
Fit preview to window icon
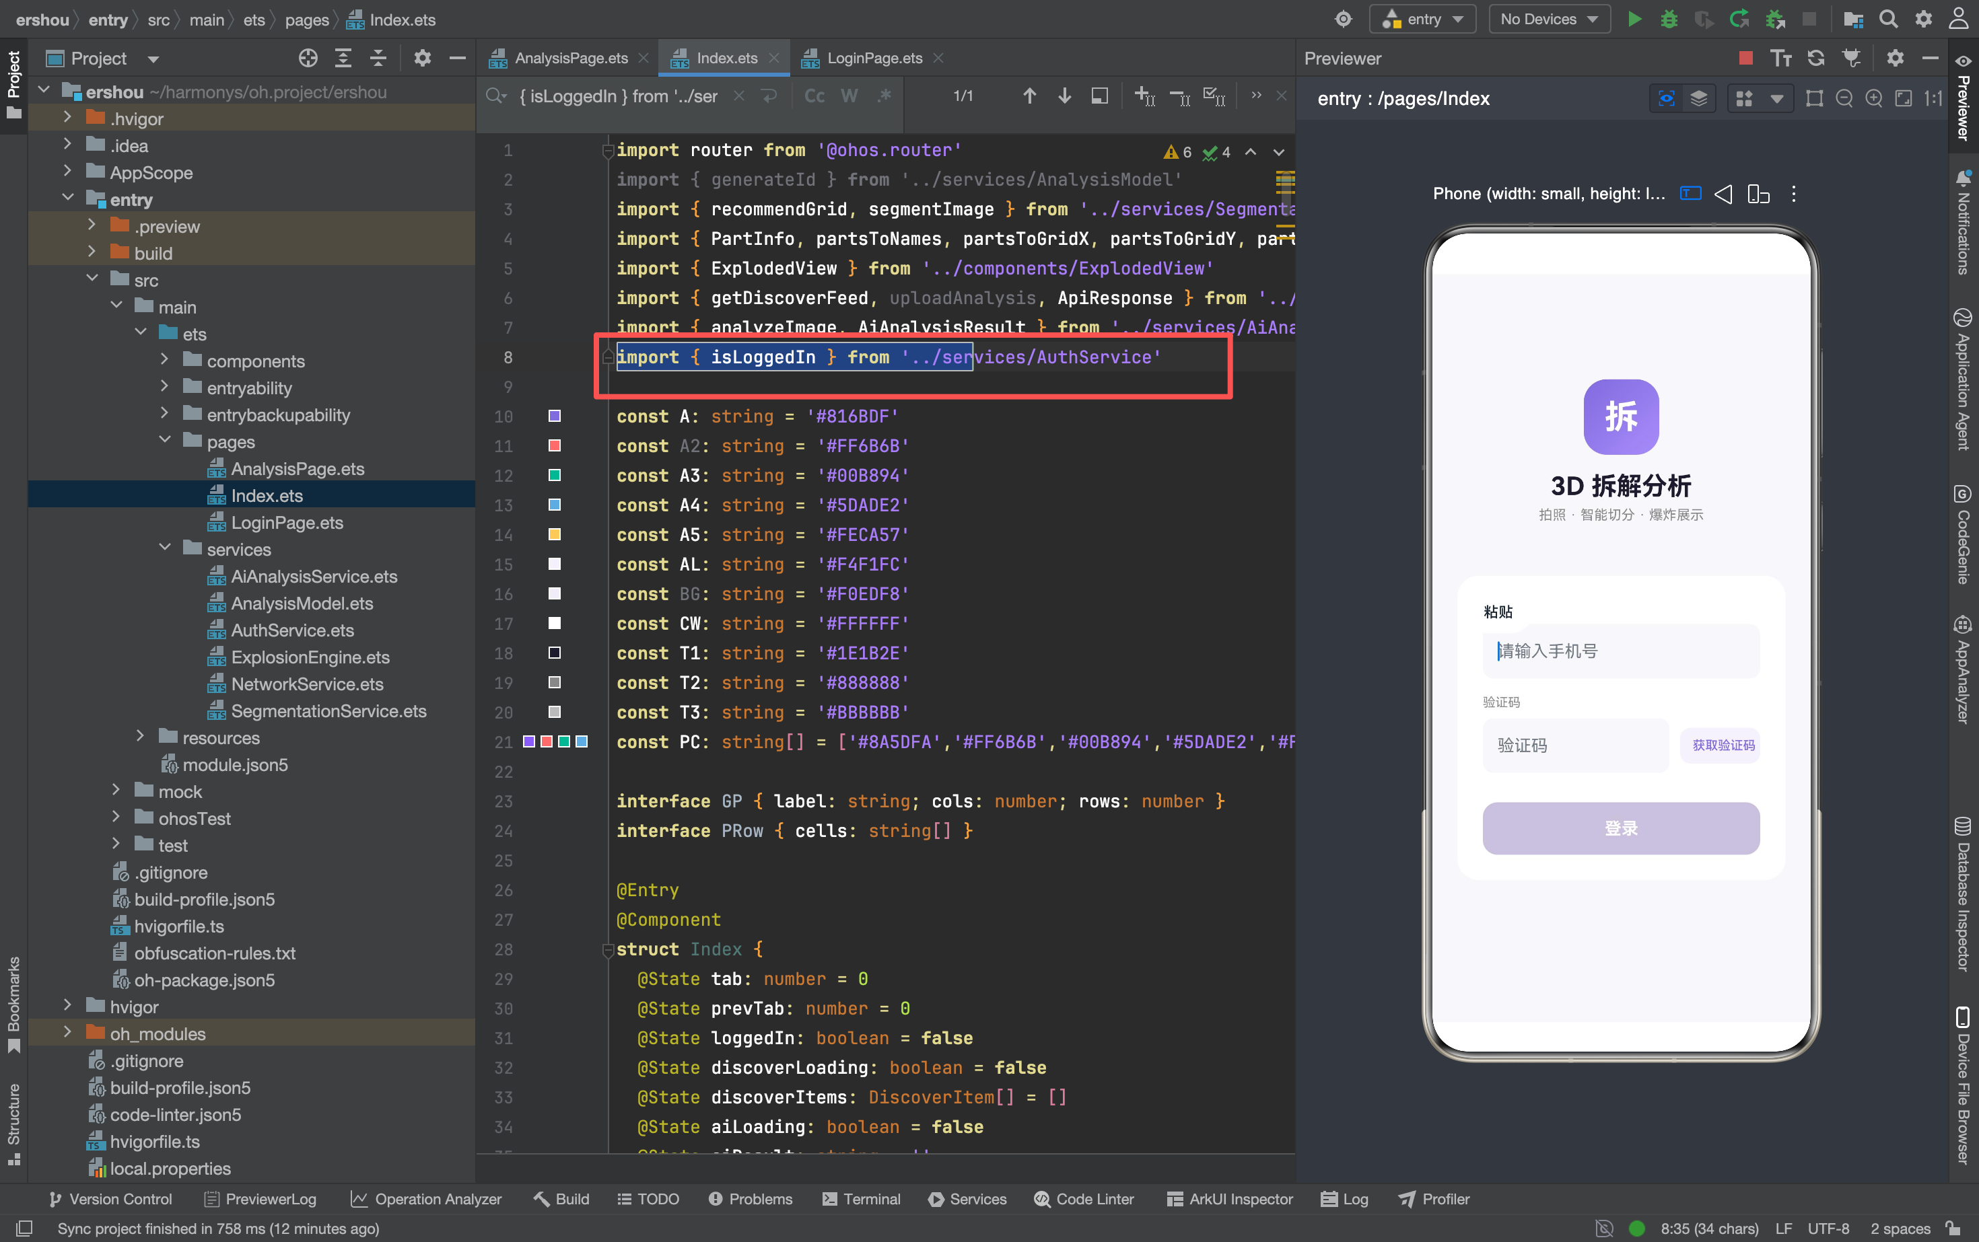(1904, 99)
